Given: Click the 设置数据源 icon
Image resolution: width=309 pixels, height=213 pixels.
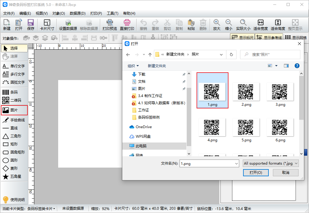Looking at the screenshot, I should tap(68, 25).
